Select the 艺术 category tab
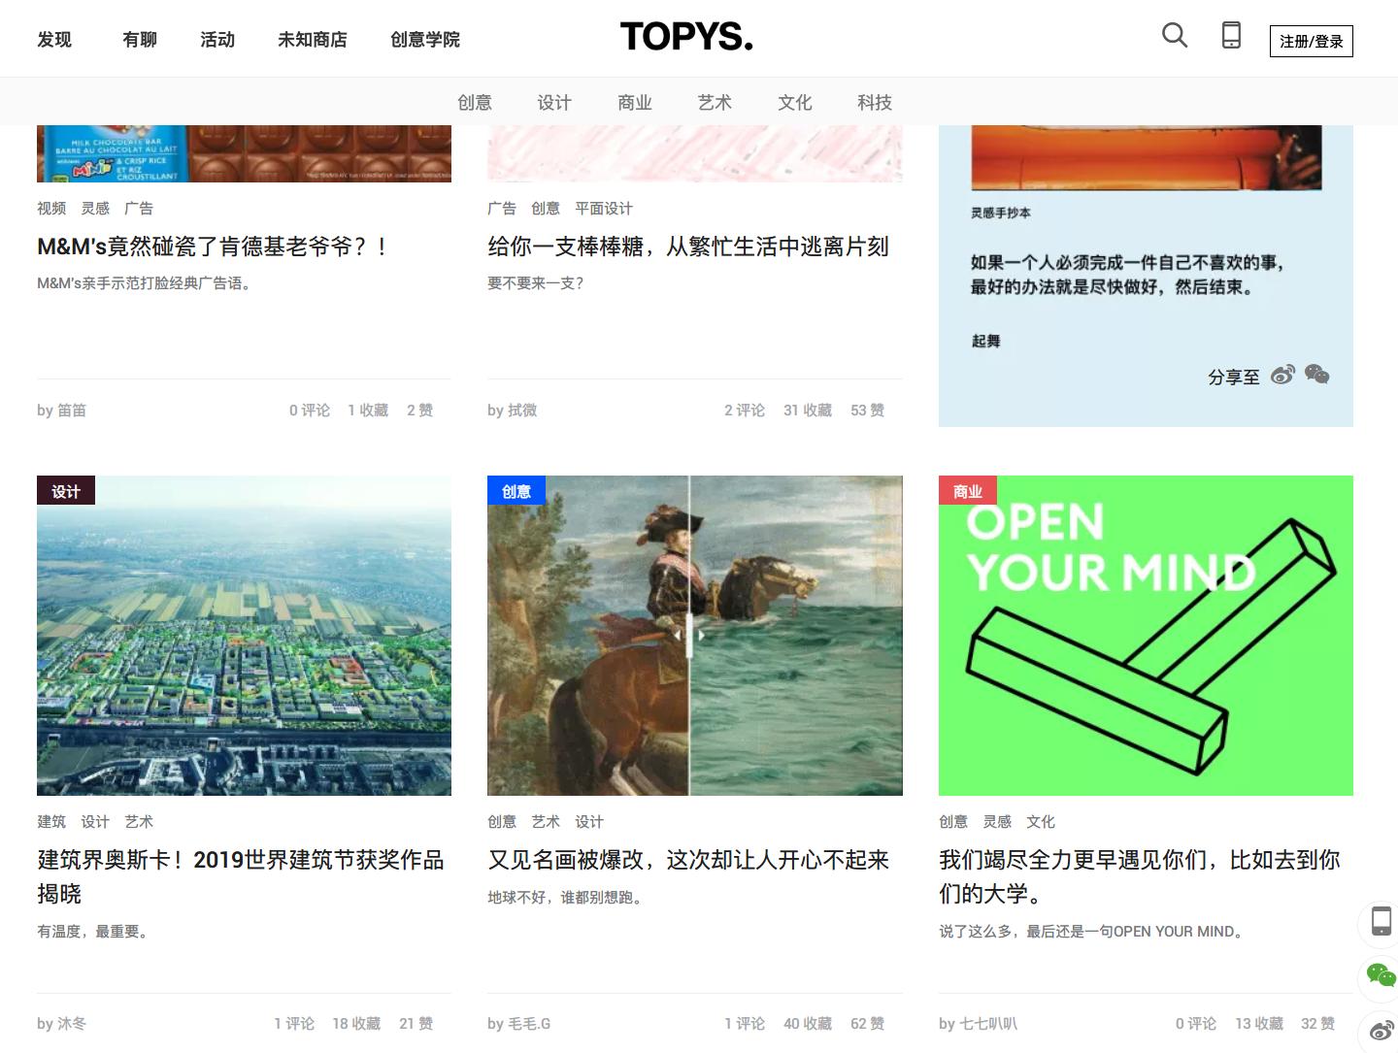The width and height of the screenshot is (1398, 1053). pos(716,102)
